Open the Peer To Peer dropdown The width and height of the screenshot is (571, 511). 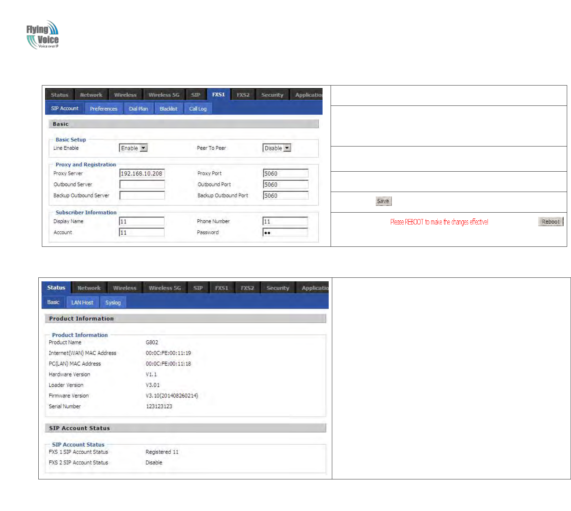pyautogui.click(x=277, y=148)
